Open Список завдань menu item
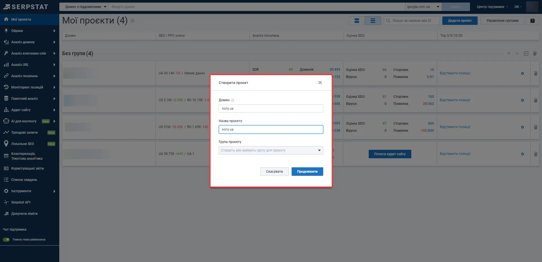This screenshot has width=542, height=262. click(x=30, y=180)
